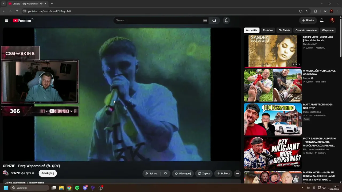Like the GENZIE video
The width and height of the screenshot is (342, 192).
click(x=151, y=174)
